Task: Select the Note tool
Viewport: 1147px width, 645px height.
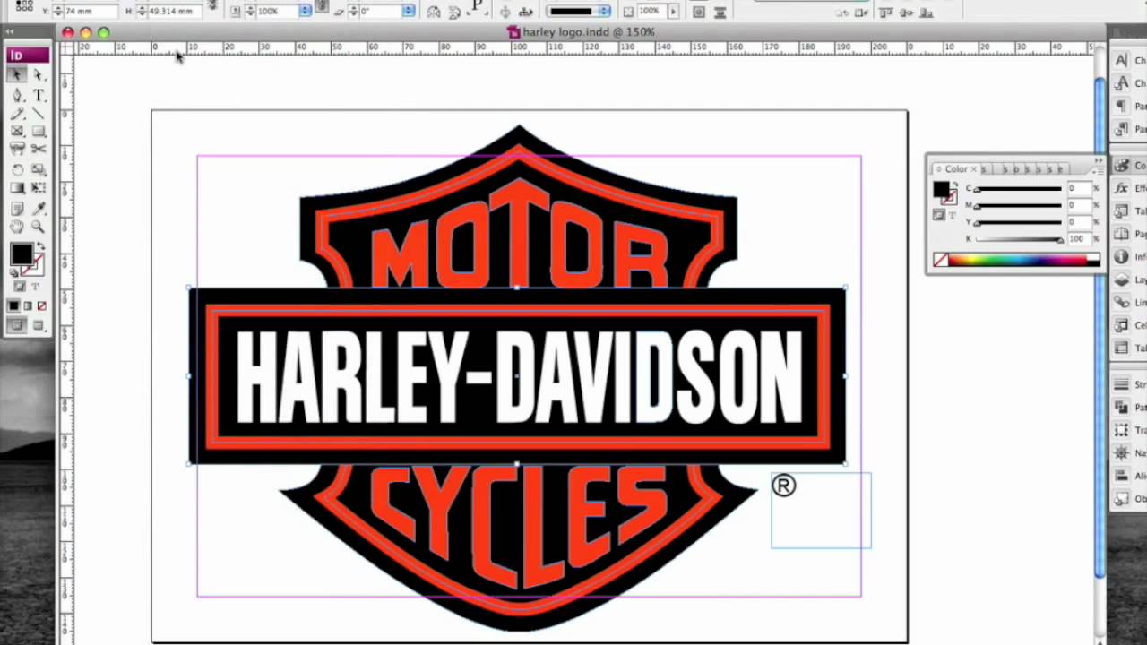Action: pos(17,208)
